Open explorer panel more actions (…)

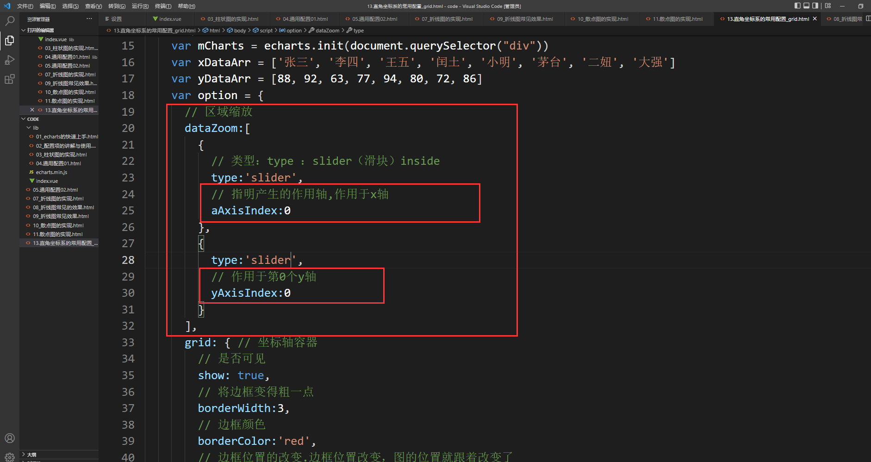click(89, 19)
